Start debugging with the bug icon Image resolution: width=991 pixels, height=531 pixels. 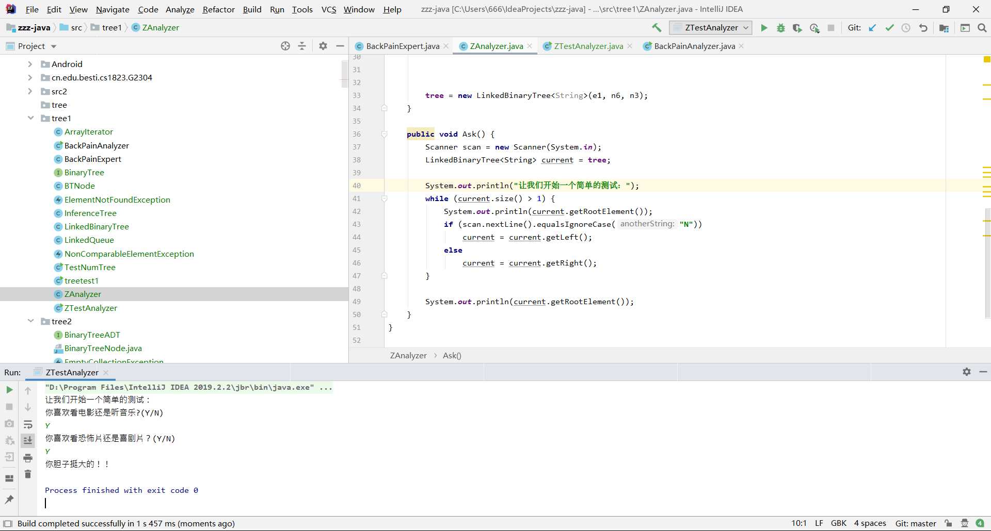(781, 28)
